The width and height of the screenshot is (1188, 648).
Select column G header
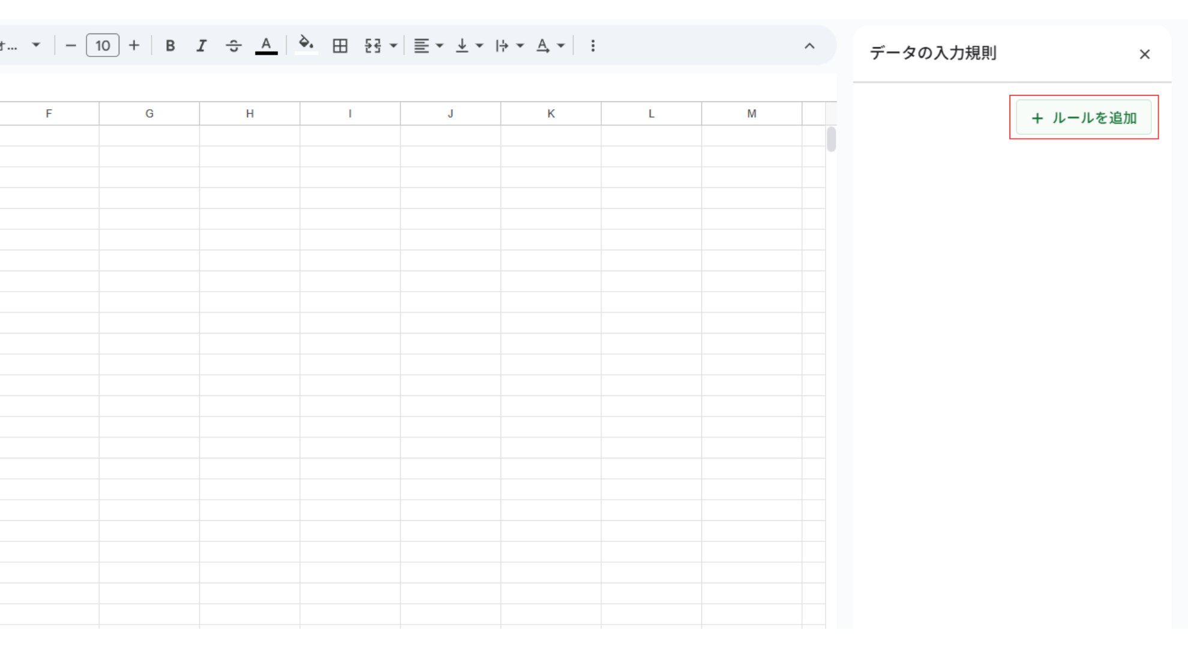pos(149,113)
